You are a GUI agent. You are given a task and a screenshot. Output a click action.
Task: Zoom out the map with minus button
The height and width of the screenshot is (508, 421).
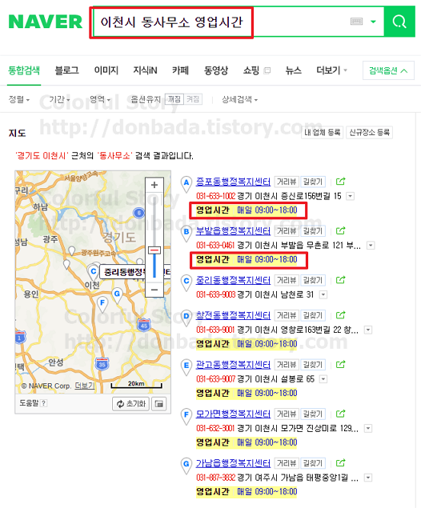click(x=154, y=290)
